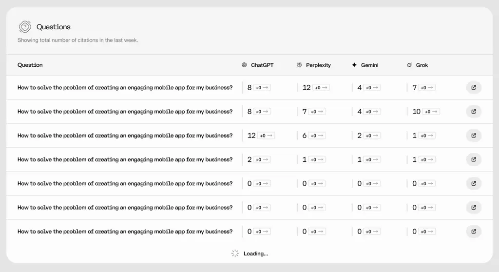Click question text in row with Grok 7
The height and width of the screenshot is (272, 499).
coord(125,88)
